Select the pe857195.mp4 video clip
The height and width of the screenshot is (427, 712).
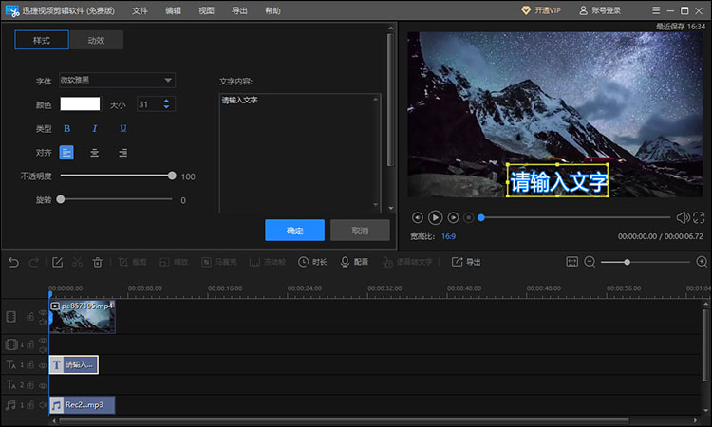point(83,317)
